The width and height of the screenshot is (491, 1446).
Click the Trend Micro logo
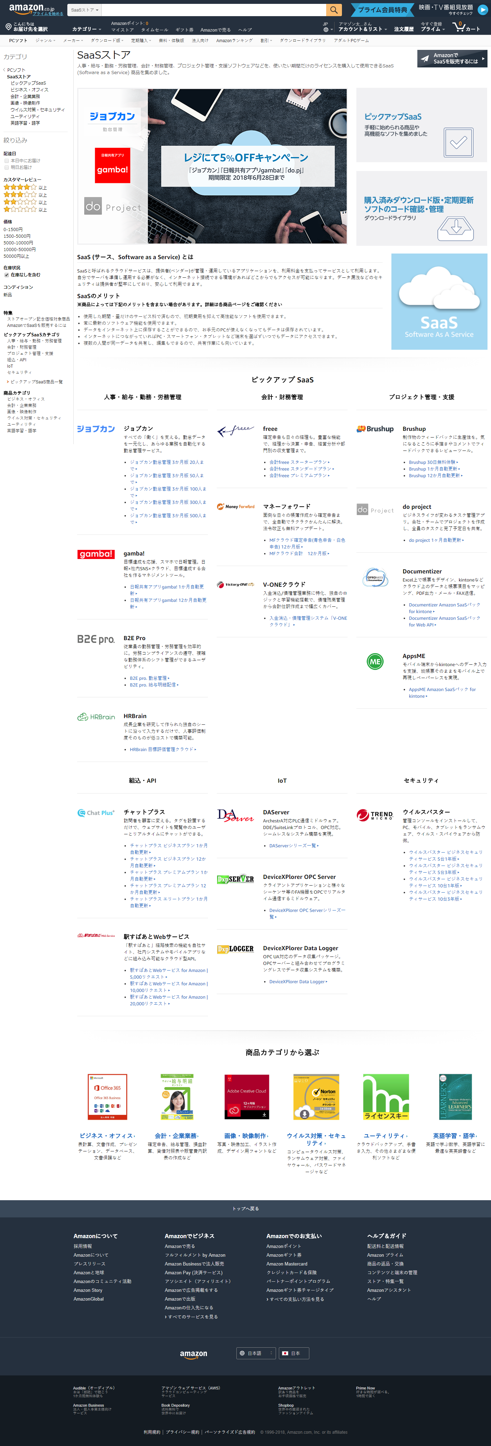[x=375, y=815]
